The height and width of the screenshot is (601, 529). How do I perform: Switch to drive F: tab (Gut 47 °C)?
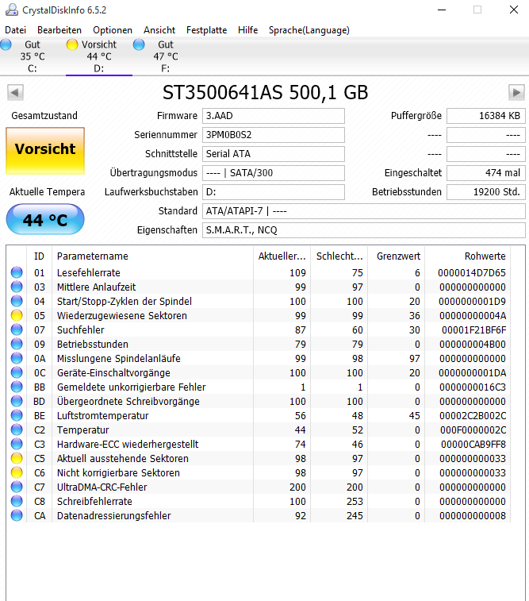click(x=165, y=56)
